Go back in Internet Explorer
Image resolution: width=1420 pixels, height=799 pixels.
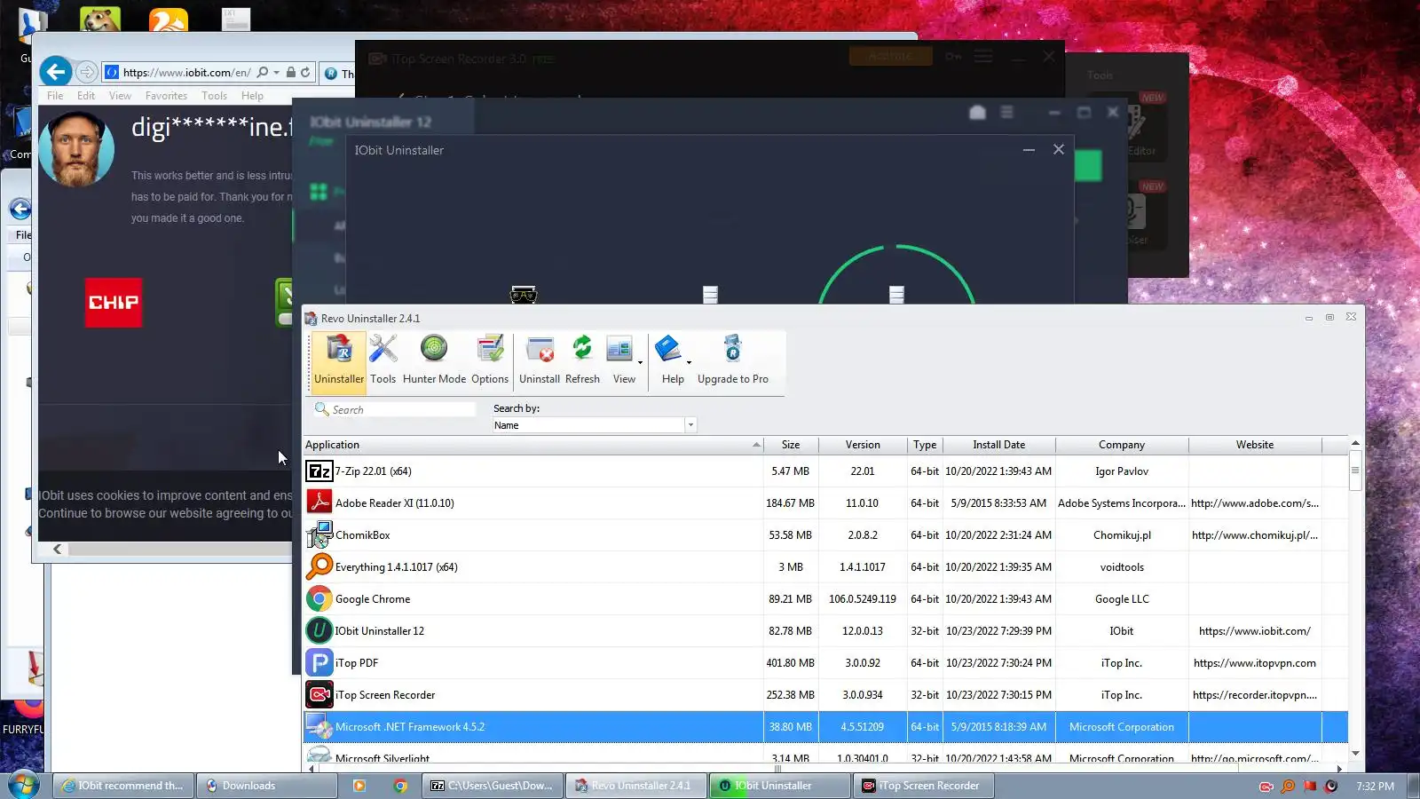coord(56,72)
